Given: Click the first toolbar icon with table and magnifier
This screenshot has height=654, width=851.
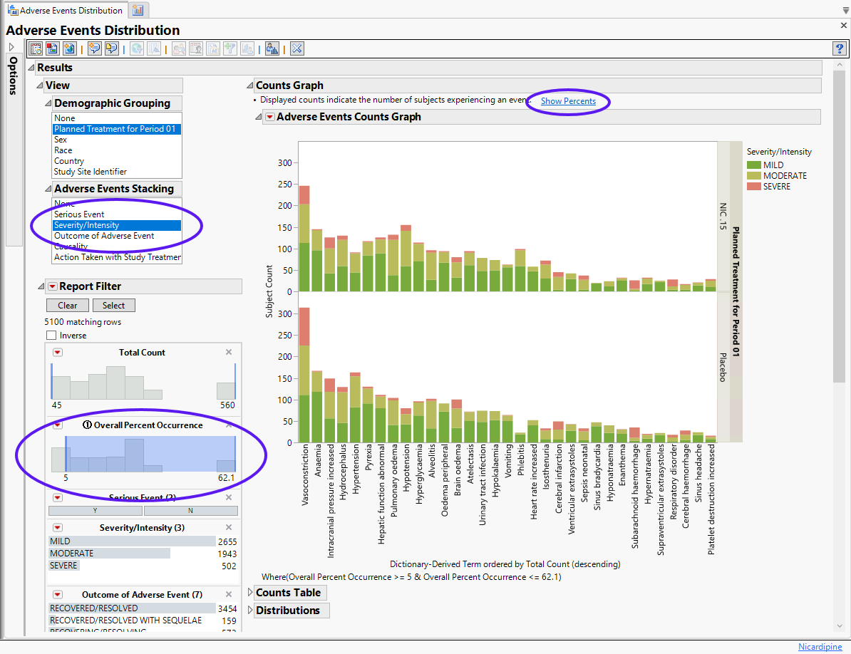Looking at the screenshot, I should [36, 48].
